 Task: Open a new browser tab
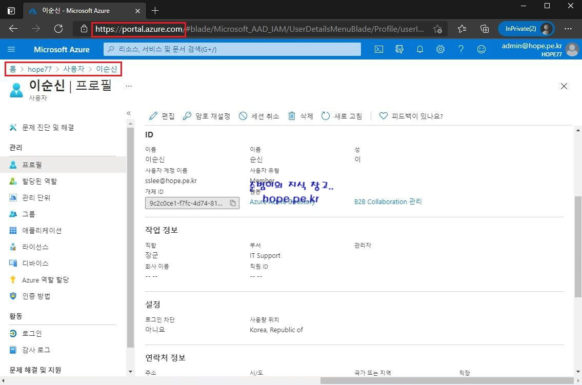pyautogui.click(x=155, y=11)
